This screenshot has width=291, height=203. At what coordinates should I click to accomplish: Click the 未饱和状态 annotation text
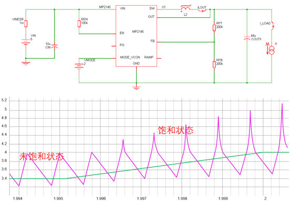pos(41,156)
